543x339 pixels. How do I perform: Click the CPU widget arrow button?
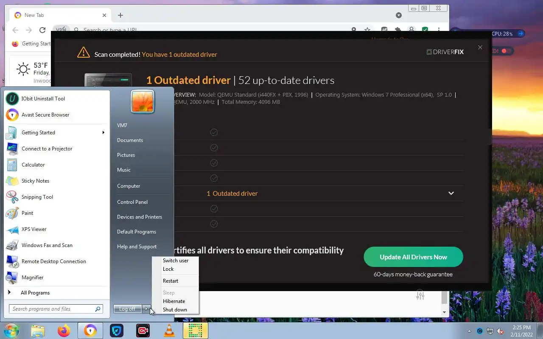pos(521,33)
